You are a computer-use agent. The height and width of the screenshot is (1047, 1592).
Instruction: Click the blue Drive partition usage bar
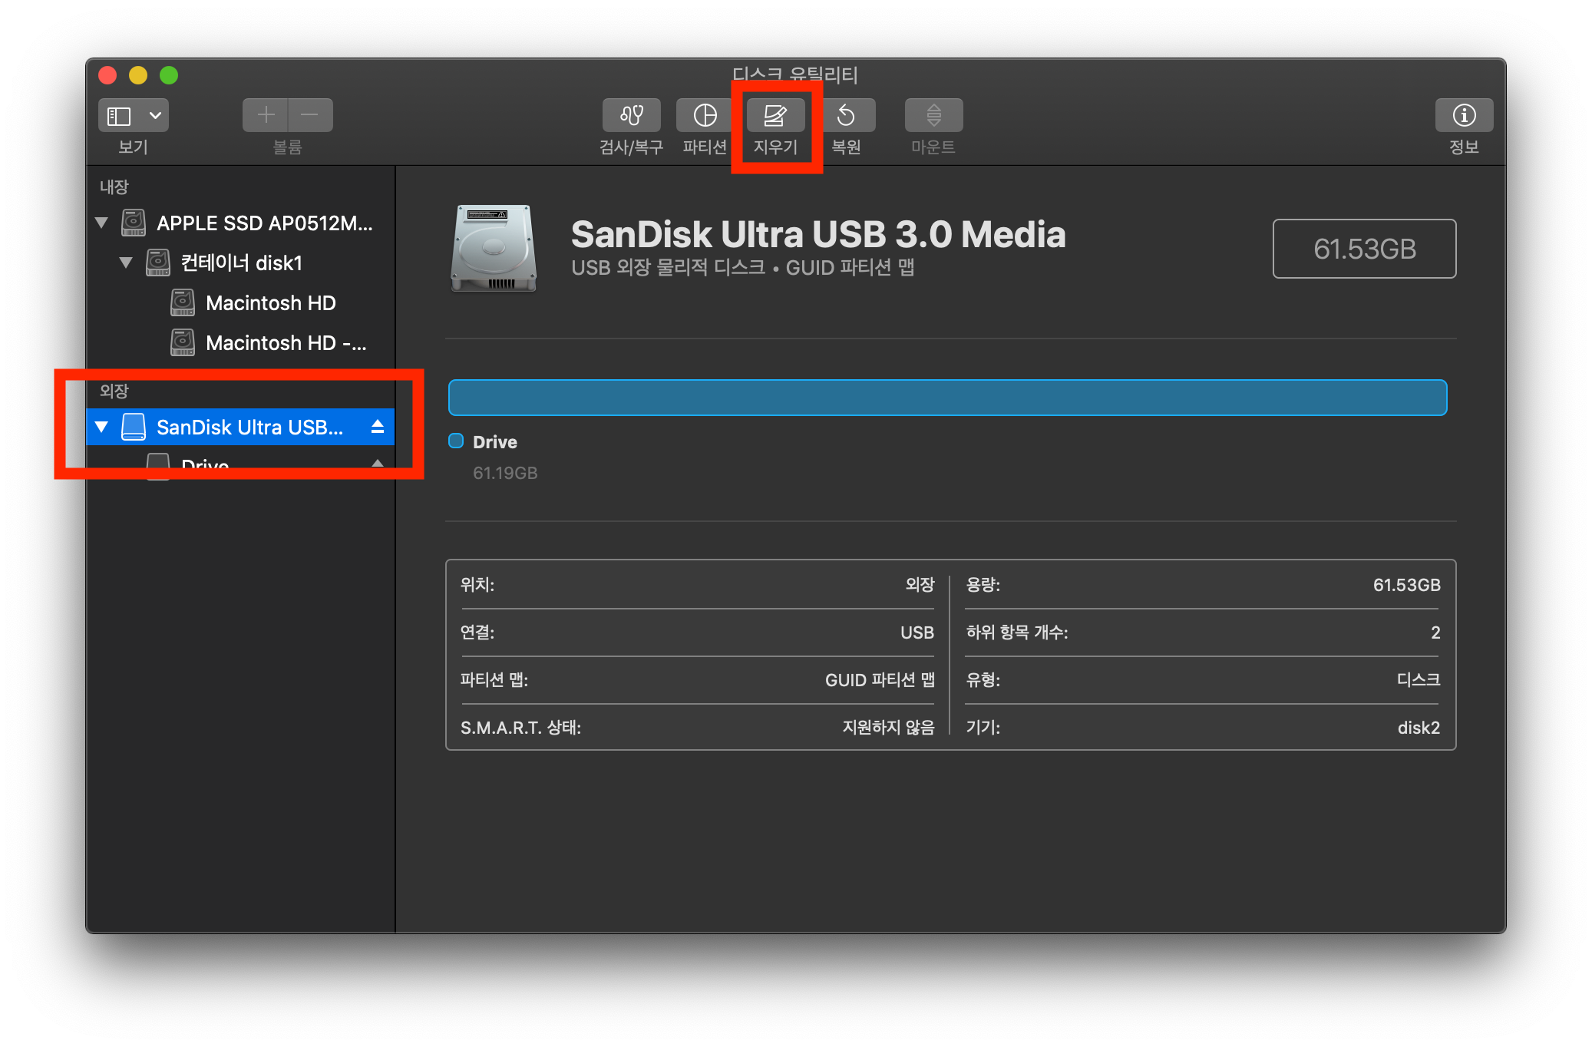pos(947,398)
